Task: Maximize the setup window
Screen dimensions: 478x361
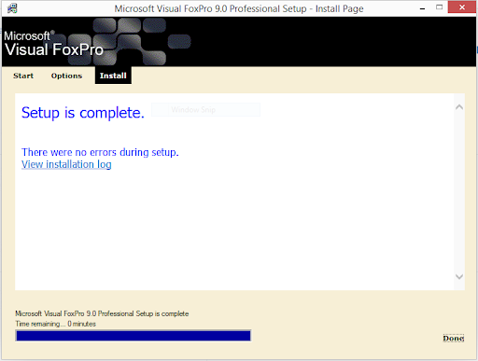Action: (x=439, y=7)
